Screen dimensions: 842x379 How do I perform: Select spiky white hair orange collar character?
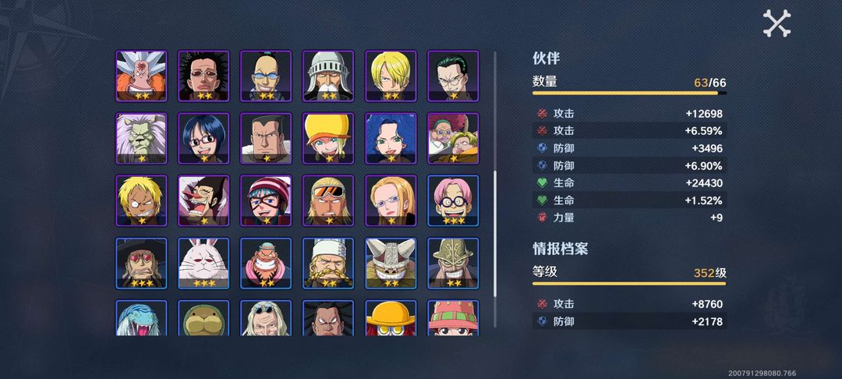[x=141, y=76]
